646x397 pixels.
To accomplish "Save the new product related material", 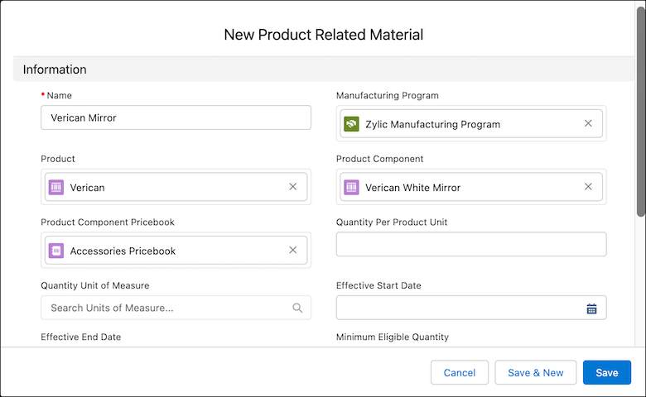I will pyautogui.click(x=607, y=373).
